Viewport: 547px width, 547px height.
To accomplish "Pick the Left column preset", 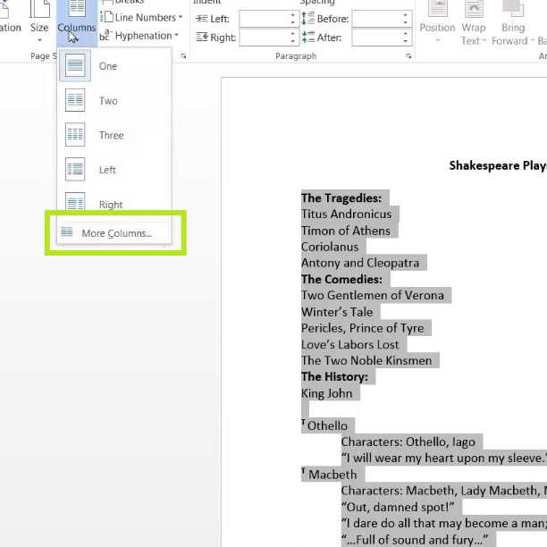I will [x=114, y=170].
